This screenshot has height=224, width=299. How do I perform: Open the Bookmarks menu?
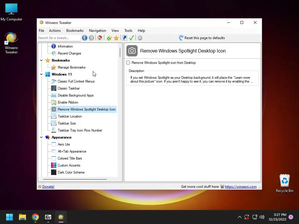75,30
